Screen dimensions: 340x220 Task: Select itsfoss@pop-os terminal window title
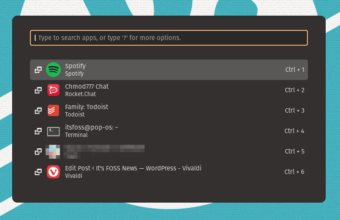pyautogui.click(x=92, y=127)
